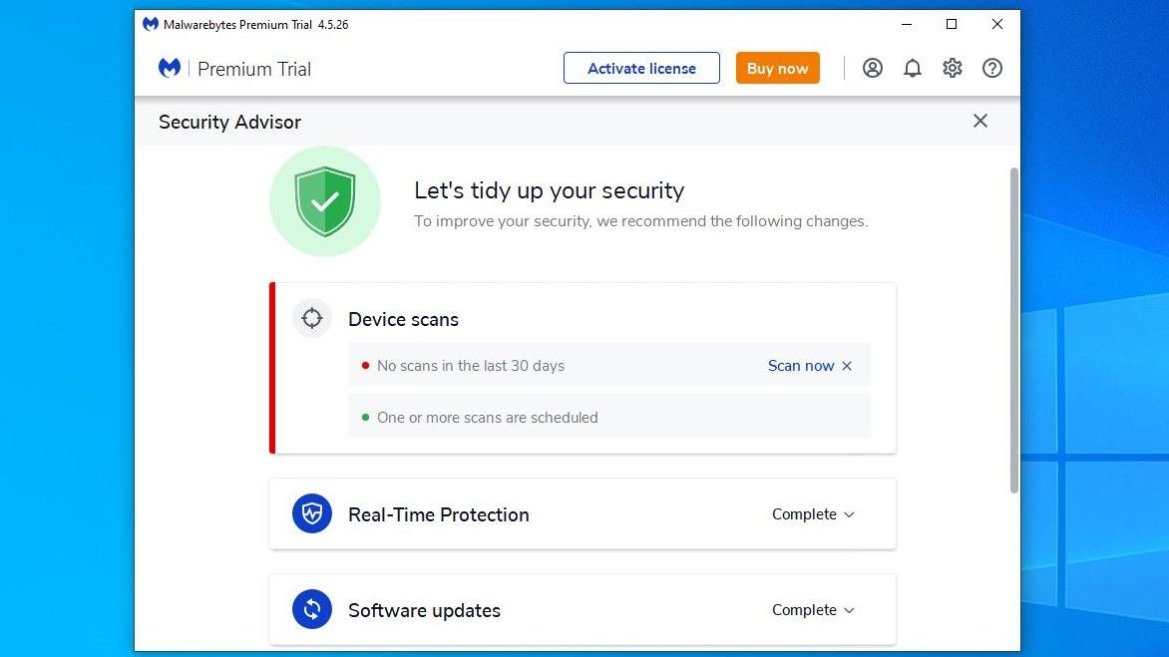Click the Software updates refresh icon

[x=312, y=609]
